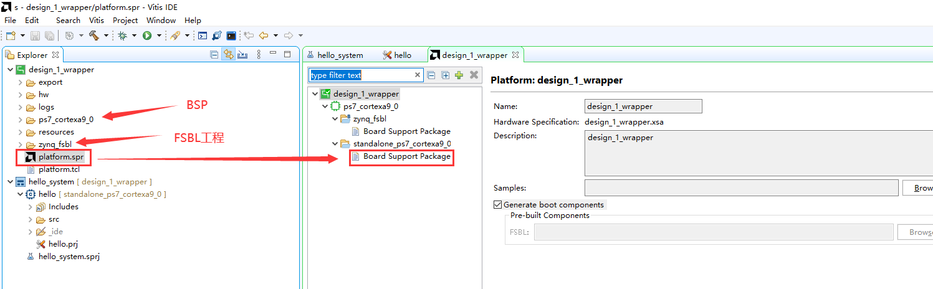Screen dimensions: 933x289
Task: Click Browse button next to Samples
Action: pos(917,187)
